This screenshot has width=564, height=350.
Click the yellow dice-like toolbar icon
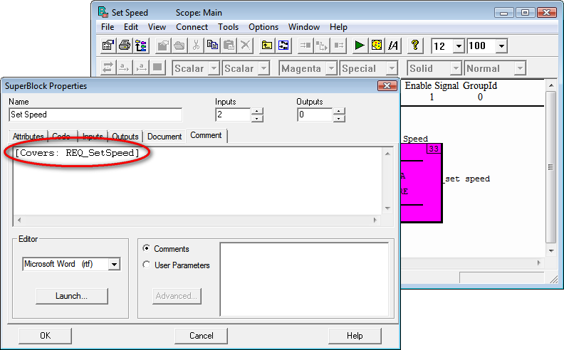(x=376, y=46)
